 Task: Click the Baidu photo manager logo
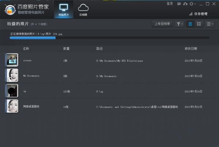[x=10, y=10]
